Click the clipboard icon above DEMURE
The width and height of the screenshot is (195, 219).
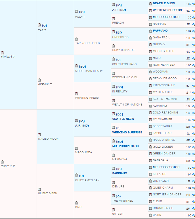(x=114, y=182)
